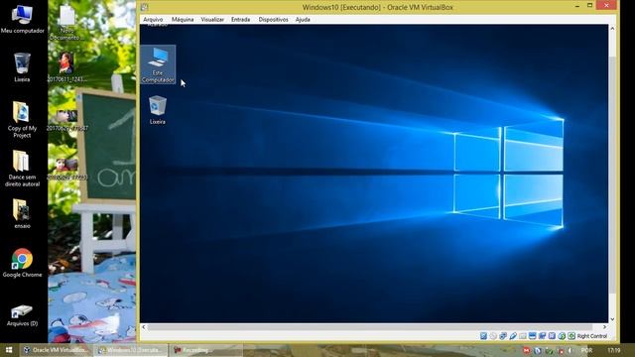
Task: Click the red 'M' tray icon
Action: coord(527,350)
